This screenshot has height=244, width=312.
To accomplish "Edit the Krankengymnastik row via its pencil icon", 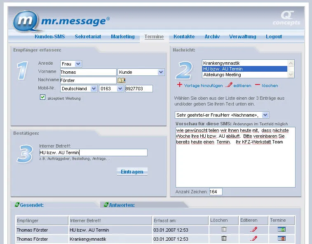I will (254, 238).
